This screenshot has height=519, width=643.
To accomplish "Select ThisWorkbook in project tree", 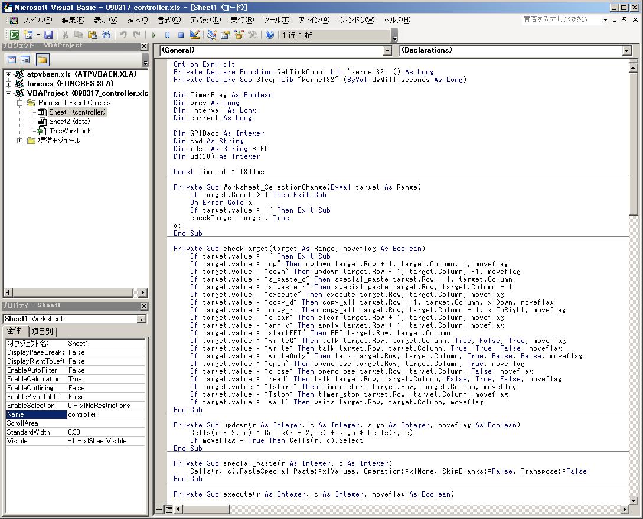I will pos(70,131).
